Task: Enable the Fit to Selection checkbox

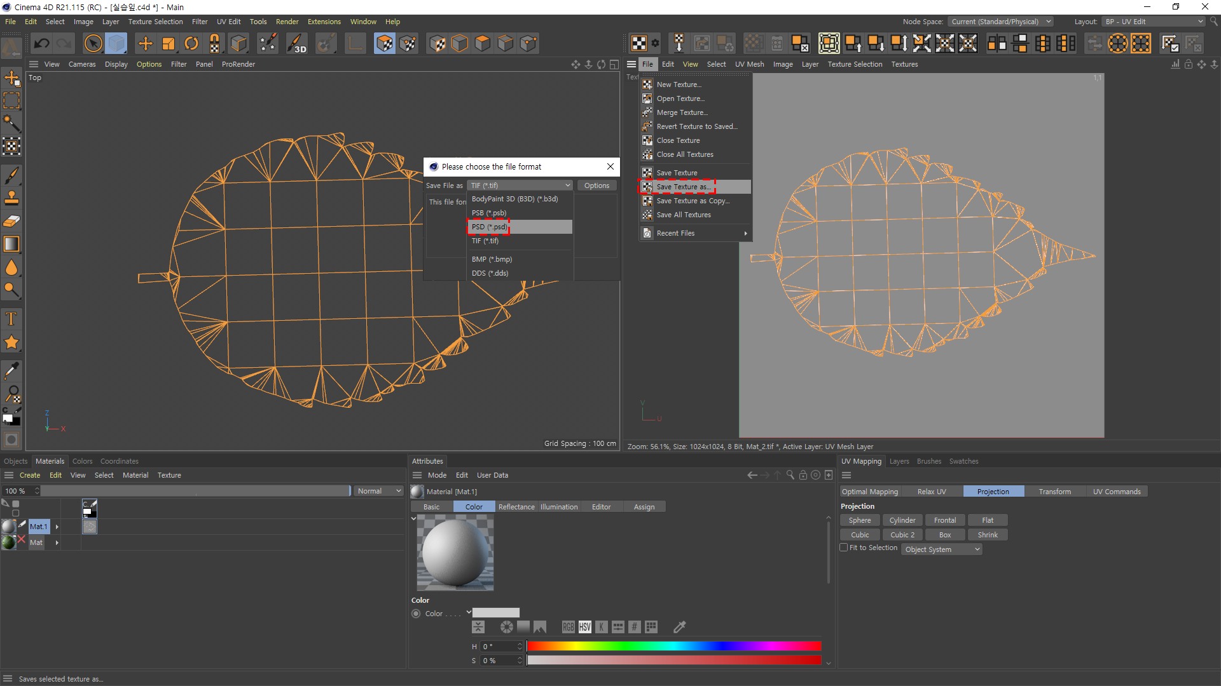Action: [844, 548]
